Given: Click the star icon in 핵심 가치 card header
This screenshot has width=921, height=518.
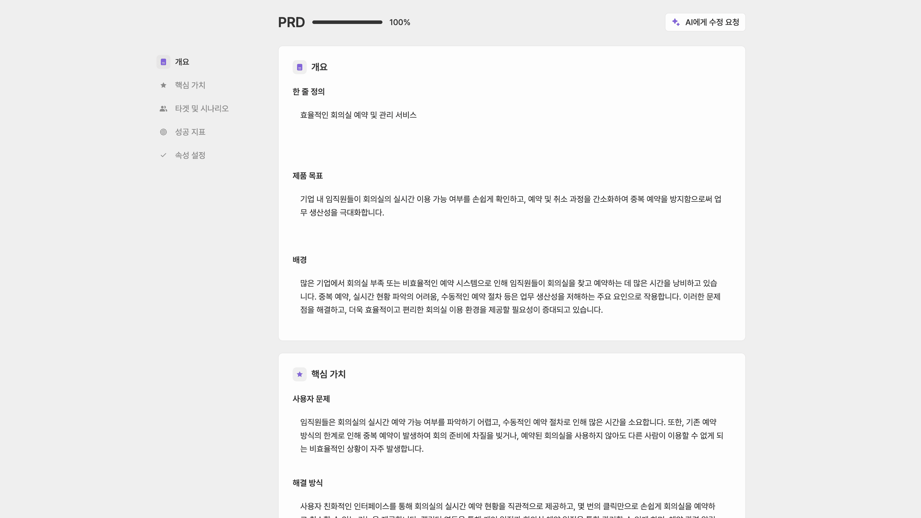Looking at the screenshot, I should (300, 374).
